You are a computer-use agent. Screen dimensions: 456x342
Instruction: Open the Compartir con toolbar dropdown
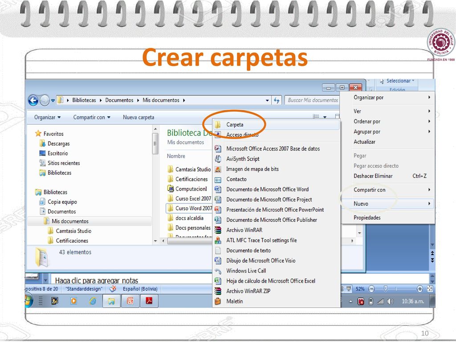coord(92,117)
